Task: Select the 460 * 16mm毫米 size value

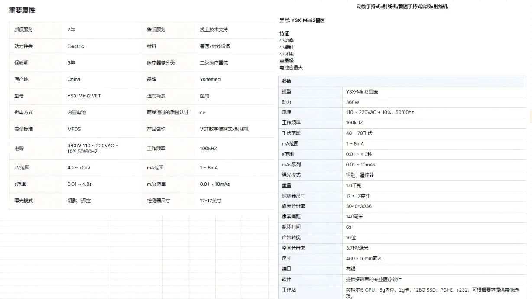Action: coord(364,259)
